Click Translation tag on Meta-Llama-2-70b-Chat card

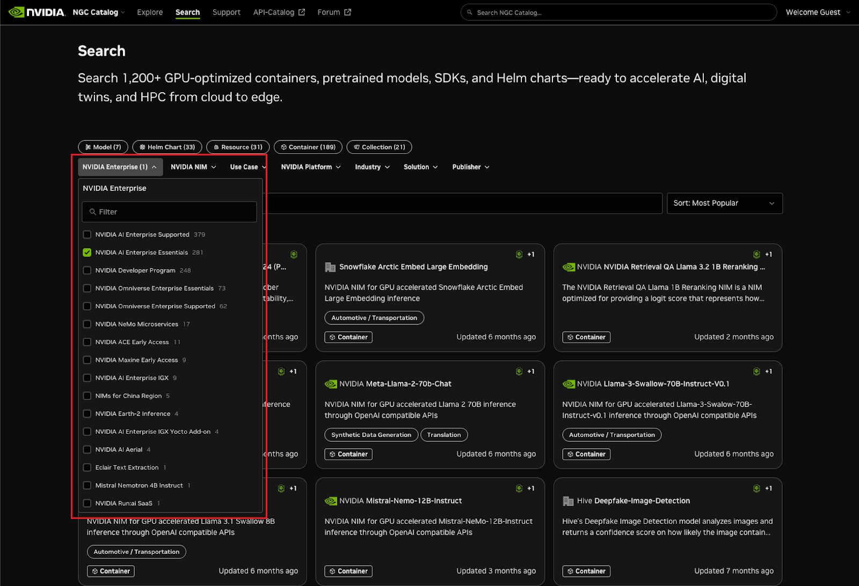pos(444,435)
